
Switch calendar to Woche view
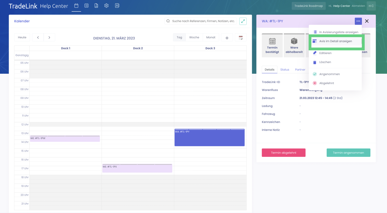click(194, 37)
